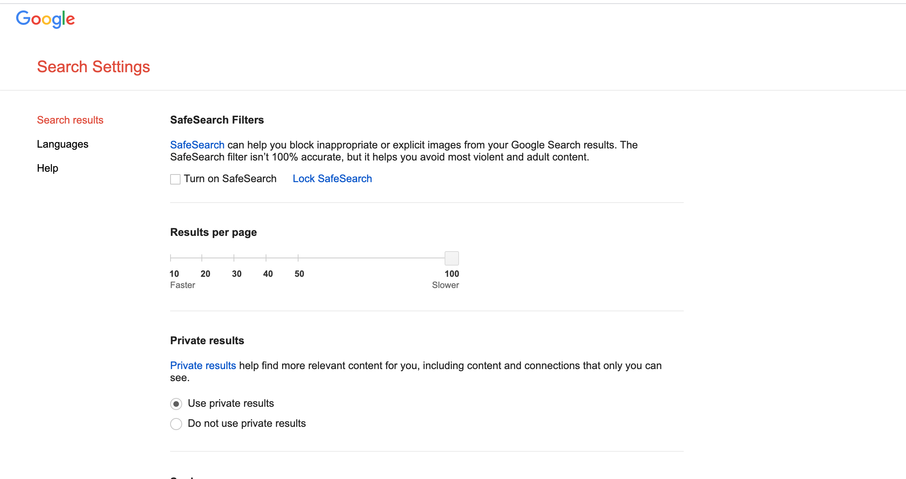The height and width of the screenshot is (479, 906).
Task: Click the Lock SafeSearch link
Action: click(x=332, y=179)
